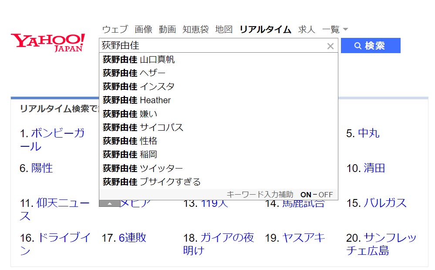Choose suggestion 荻野由佳 ヘザー
This screenshot has width=435, height=270.
[x=218, y=73]
